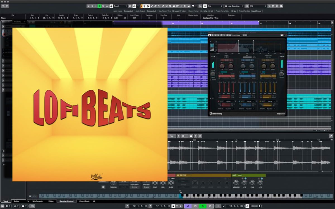The height and width of the screenshot is (209, 335).
Task: Select the Draw pencil tool
Action: pyautogui.click(x=152, y=6)
